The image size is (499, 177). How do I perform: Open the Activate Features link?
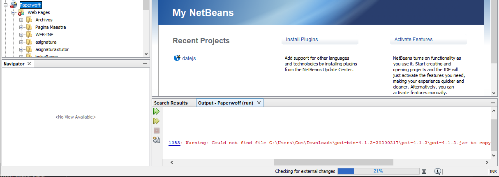click(x=414, y=40)
